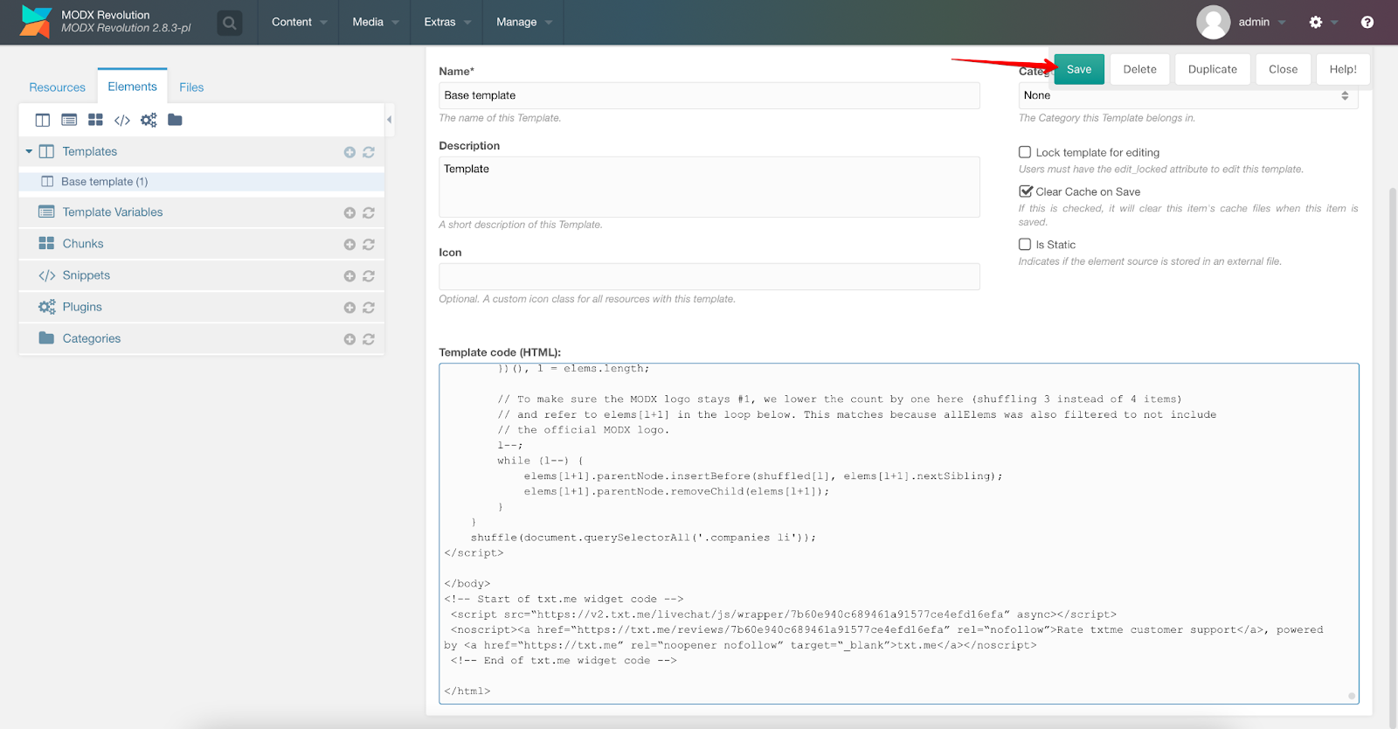Screen dimensions: 1398x729
Task: Open the help question mark icon
Action: click(x=1367, y=22)
